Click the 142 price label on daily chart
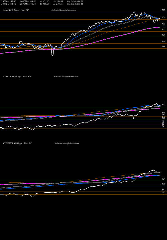This screenshot has height=240, width=167. 164,24
